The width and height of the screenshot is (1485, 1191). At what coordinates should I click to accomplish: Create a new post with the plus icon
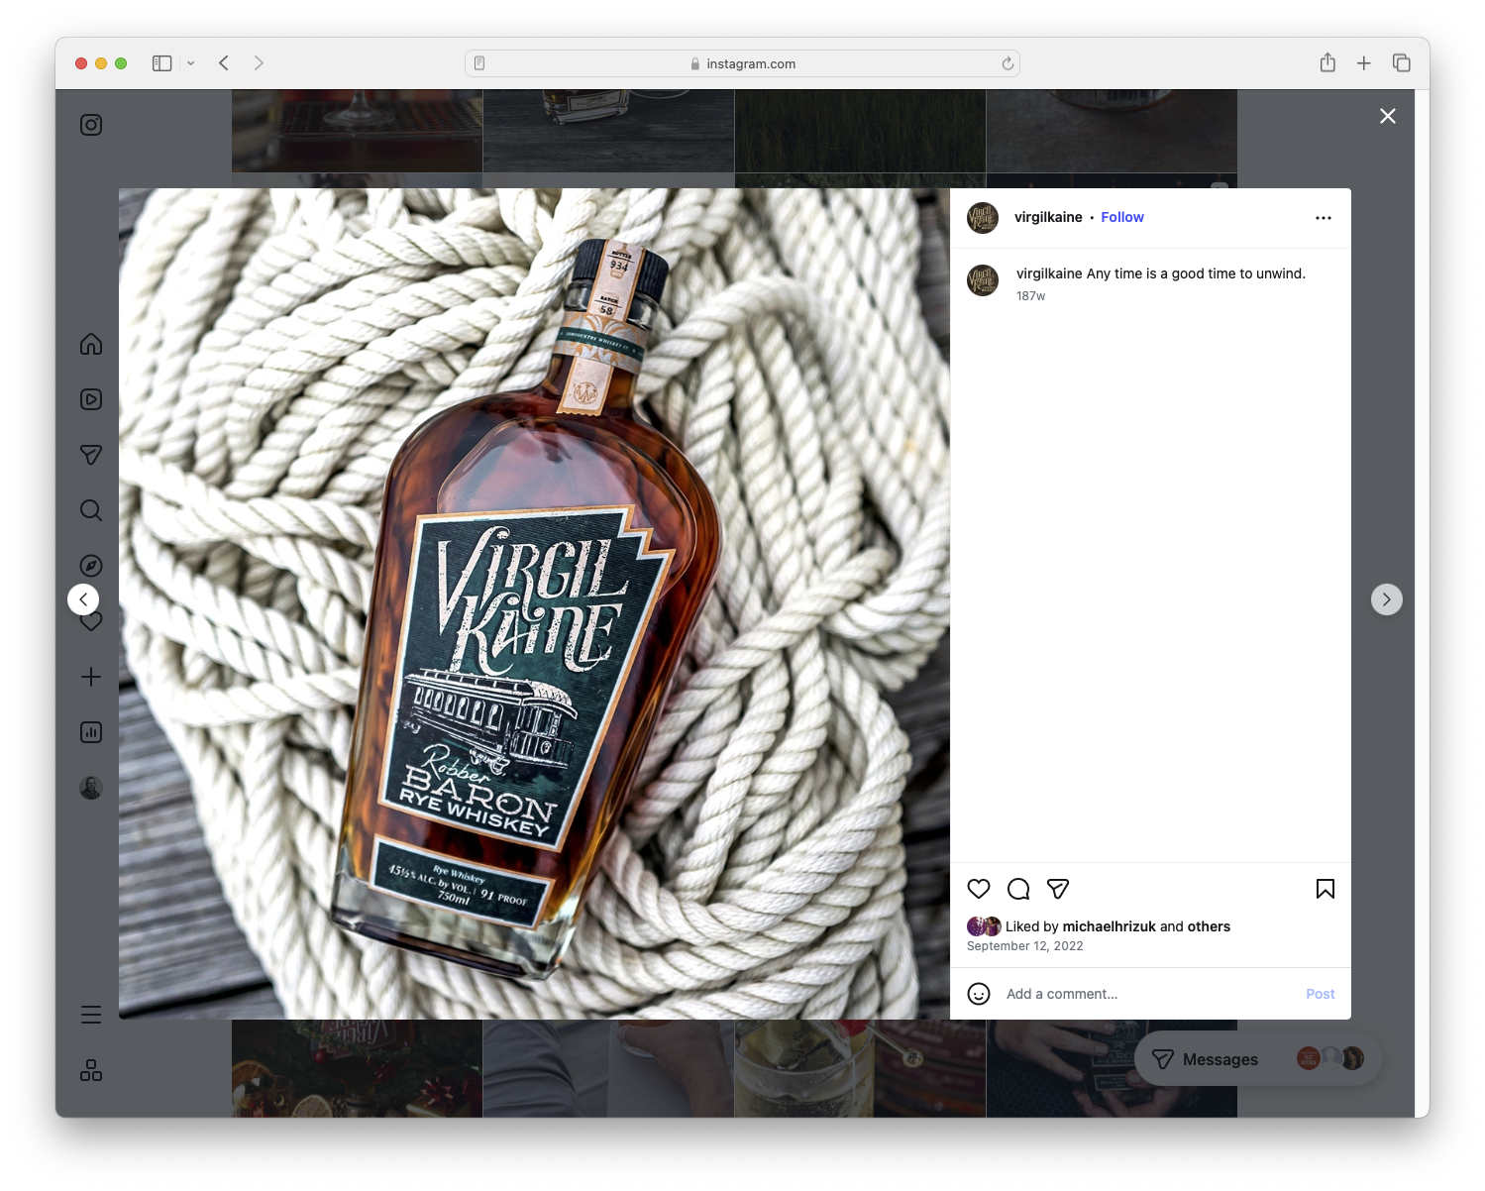pos(90,677)
